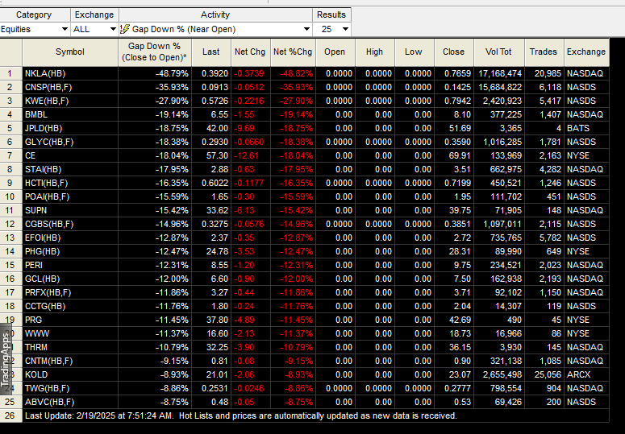Select the CGBS(HB,F) symbol
The width and height of the screenshot is (625, 434).
49,224
